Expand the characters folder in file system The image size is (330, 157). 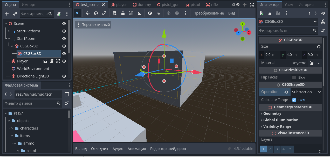click(12, 128)
